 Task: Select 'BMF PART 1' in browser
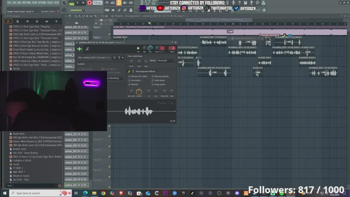coord(19,172)
